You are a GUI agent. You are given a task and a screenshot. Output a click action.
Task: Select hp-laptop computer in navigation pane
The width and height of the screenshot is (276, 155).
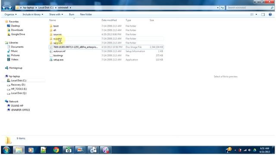click(x=14, y=77)
